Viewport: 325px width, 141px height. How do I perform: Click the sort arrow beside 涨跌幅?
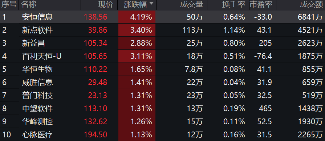point(151,4)
